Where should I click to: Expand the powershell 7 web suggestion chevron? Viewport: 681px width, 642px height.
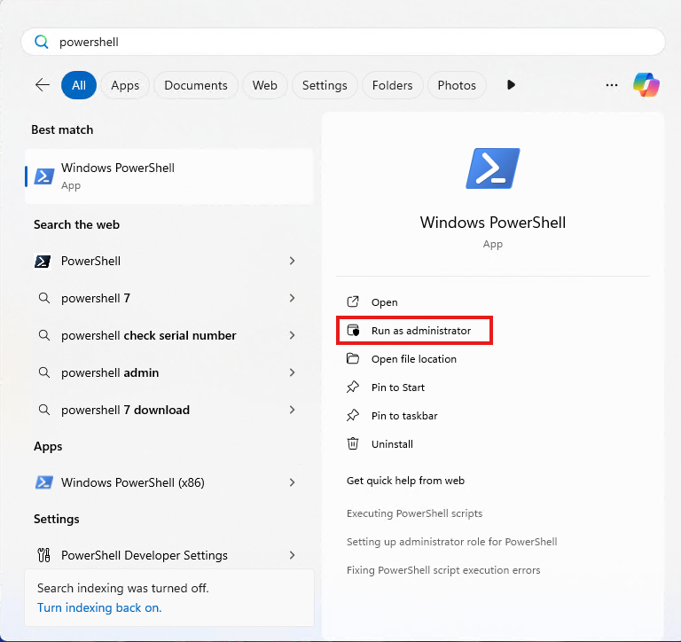tap(292, 299)
